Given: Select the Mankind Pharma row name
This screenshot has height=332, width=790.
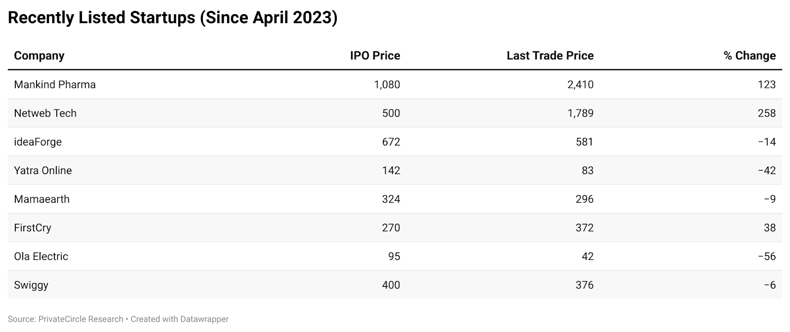Looking at the screenshot, I should tap(55, 84).
